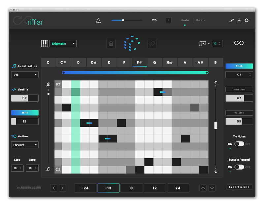
Task: Zoom in with magnifier plus icon
Action: [x=48, y=84]
